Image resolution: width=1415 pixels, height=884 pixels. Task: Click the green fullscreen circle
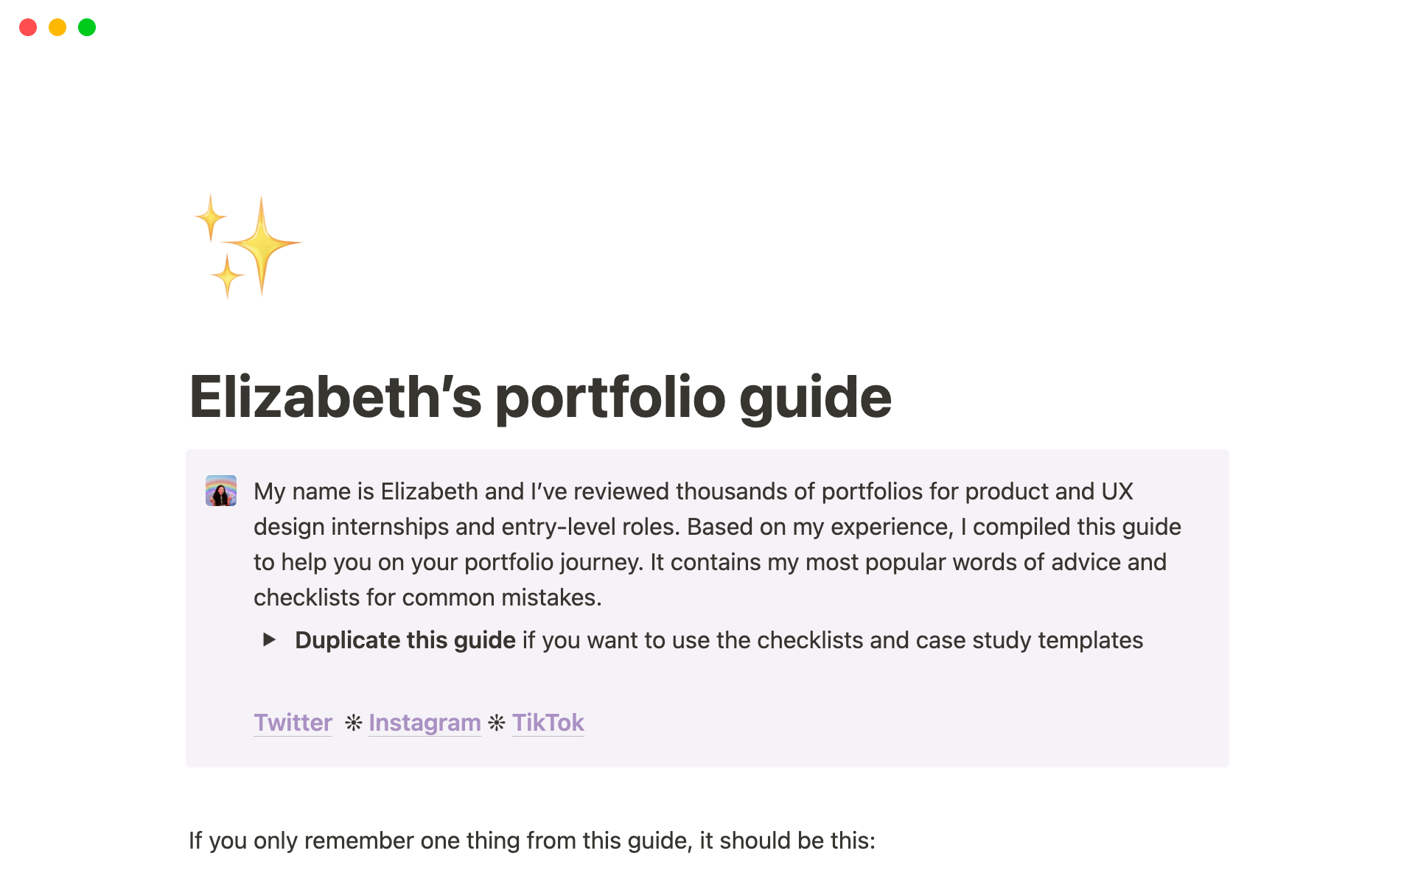[x=86, y=27]
